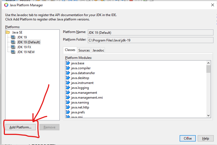Click computer icon beside JDK 19 (Default)
This screenshot has height=145, width=217.
pyautogui.click(x=13, y=42)
